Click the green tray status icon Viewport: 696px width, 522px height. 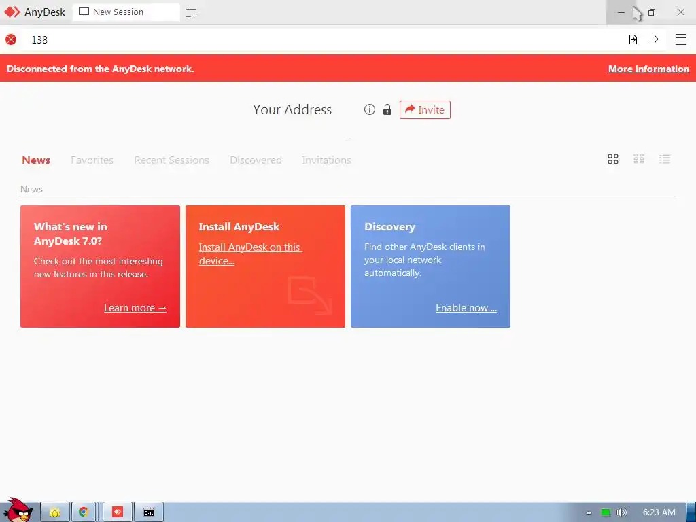pos(606,512)
